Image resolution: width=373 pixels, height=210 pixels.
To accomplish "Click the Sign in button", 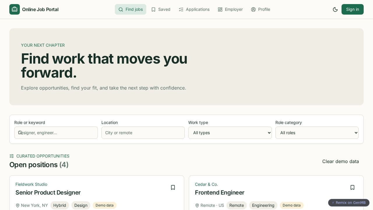I will pyautogui.click(x=352, y=9).
